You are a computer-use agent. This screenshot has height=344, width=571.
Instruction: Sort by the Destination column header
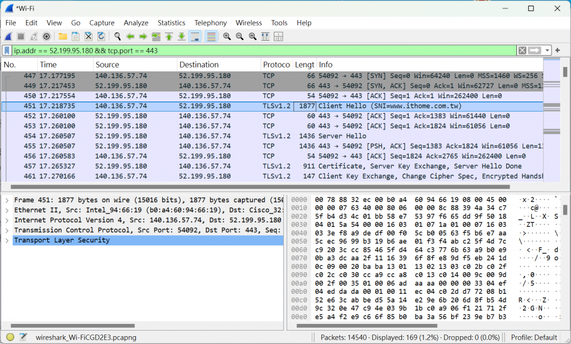coord(219,65)
